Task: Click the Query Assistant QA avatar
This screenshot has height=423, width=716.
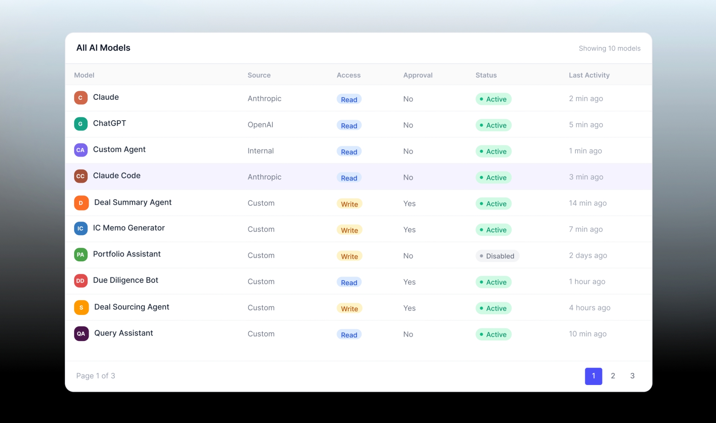Action: point(81,334)
